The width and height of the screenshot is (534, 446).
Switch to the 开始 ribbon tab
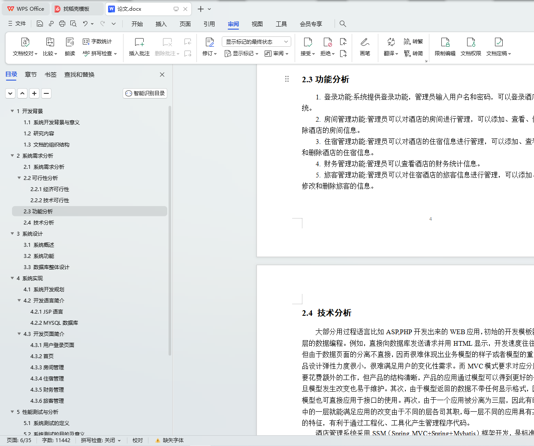[x=137, y=24]
